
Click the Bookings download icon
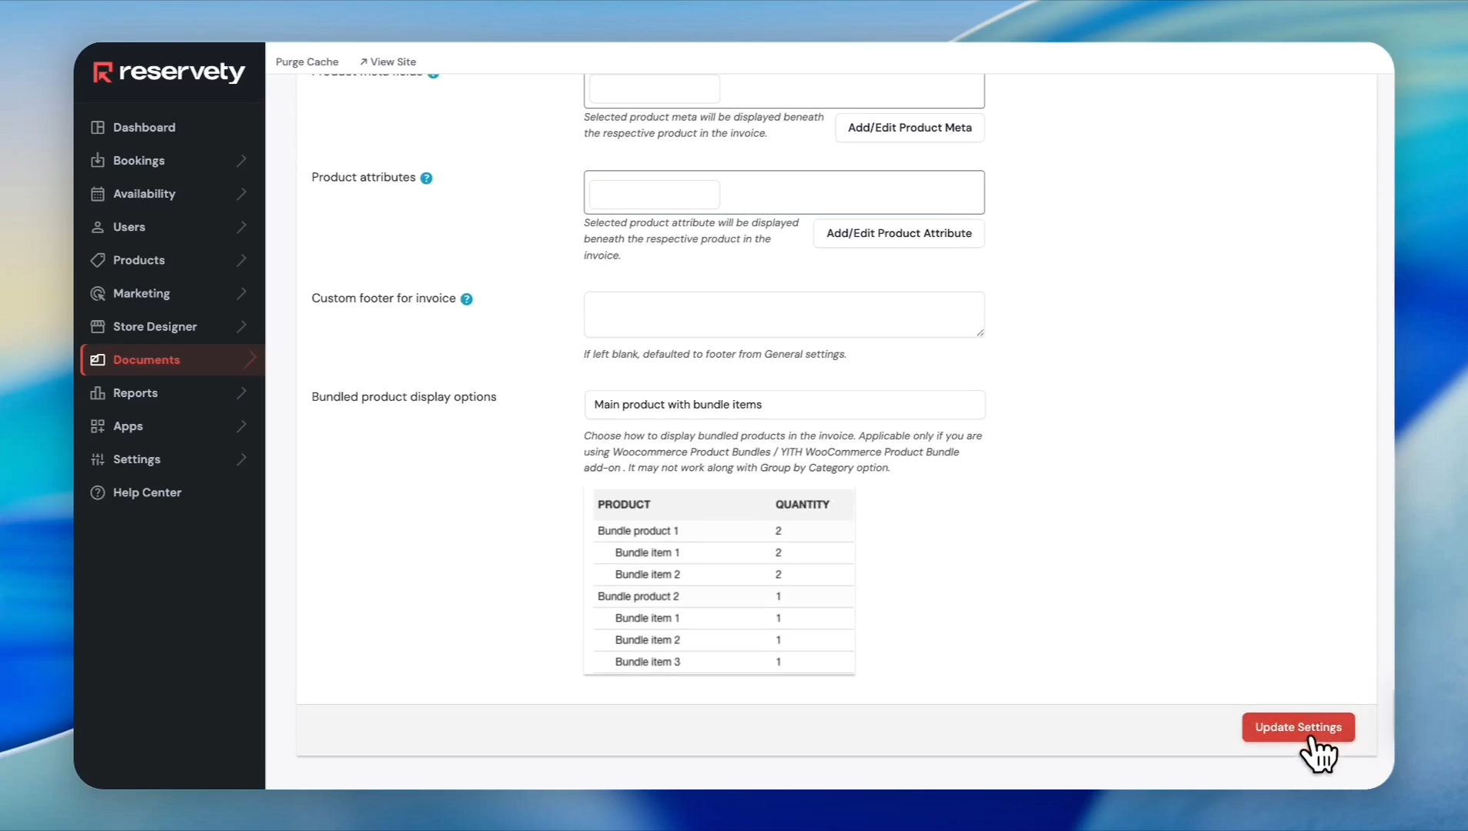tap(98, 161)
